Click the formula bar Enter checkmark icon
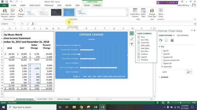 [28, 24]
